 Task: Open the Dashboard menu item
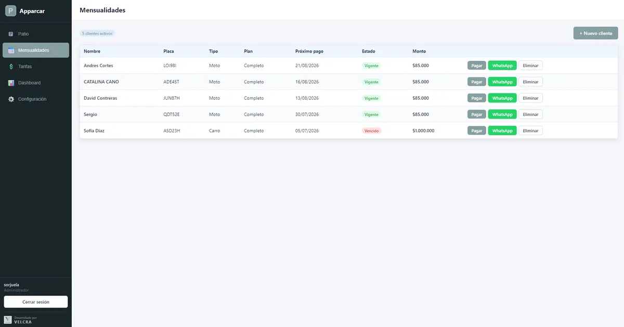click(x=36, y=83)
